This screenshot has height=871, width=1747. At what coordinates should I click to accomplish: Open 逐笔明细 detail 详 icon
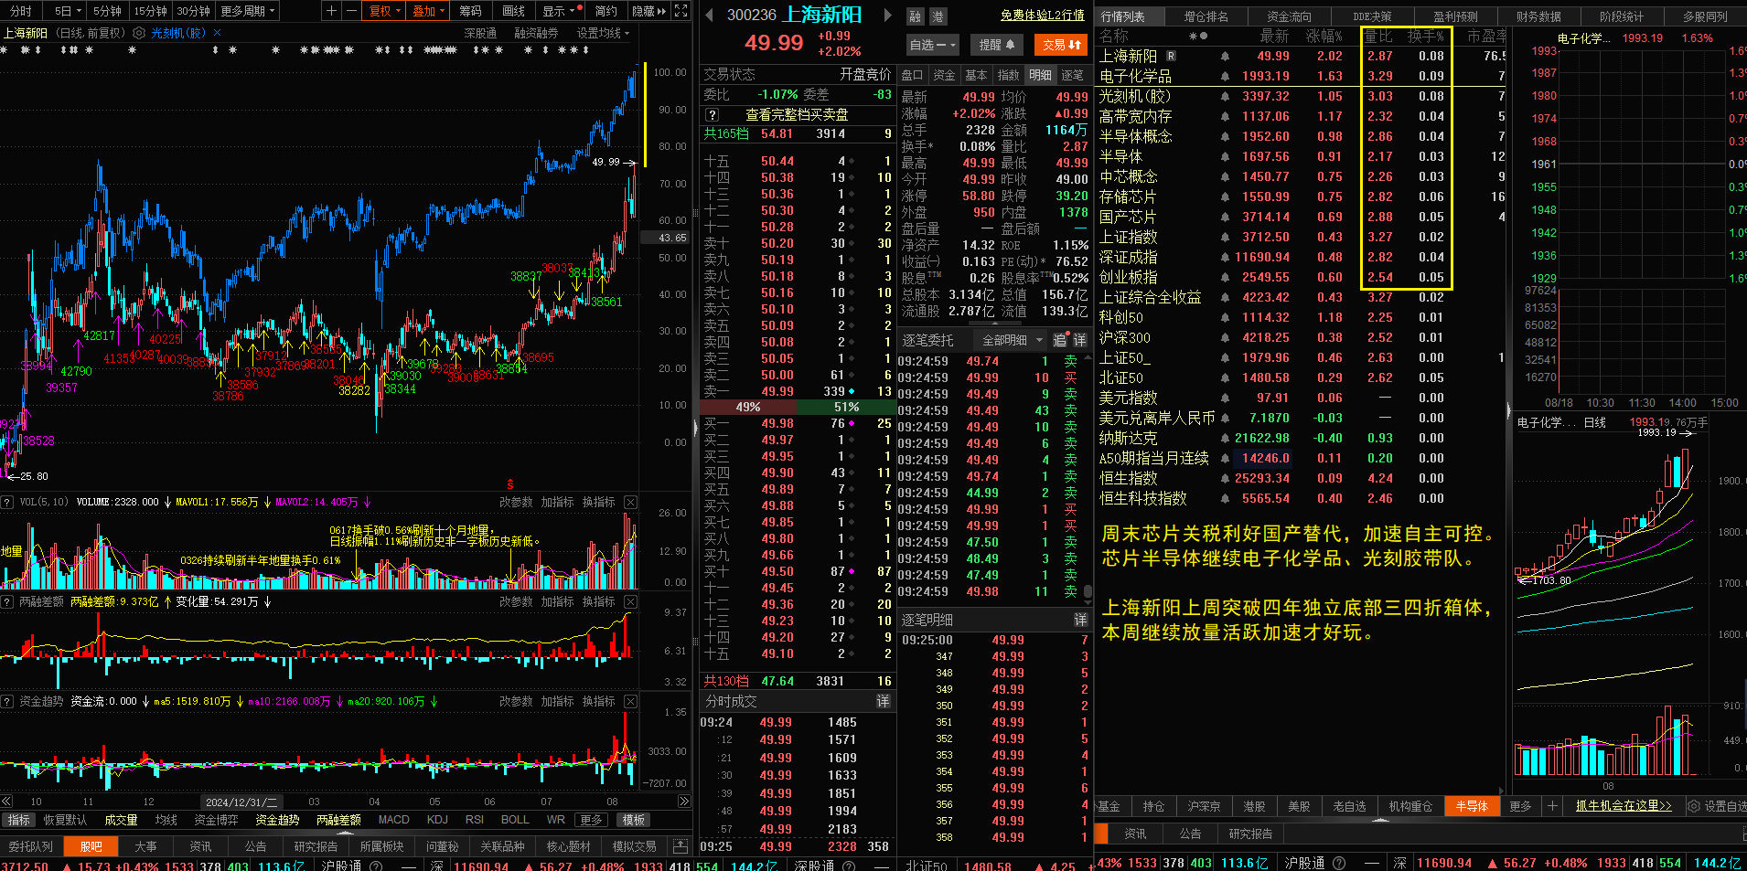[1080, 621]
